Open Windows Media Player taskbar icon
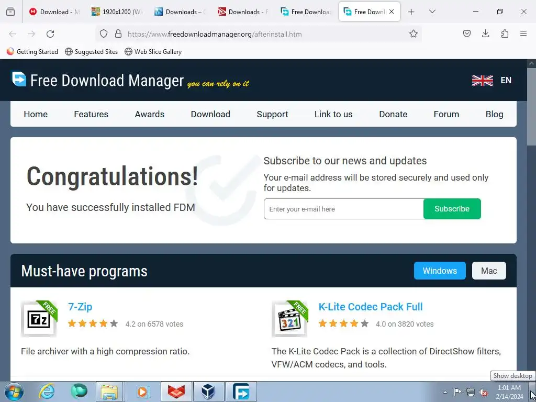536x402 pixels. tap(142, 392)
